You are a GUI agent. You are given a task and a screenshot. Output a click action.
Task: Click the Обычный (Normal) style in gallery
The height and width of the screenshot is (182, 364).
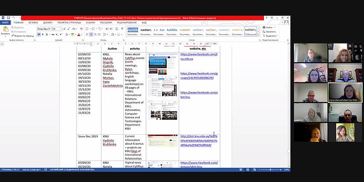click(x=251, y=31)
